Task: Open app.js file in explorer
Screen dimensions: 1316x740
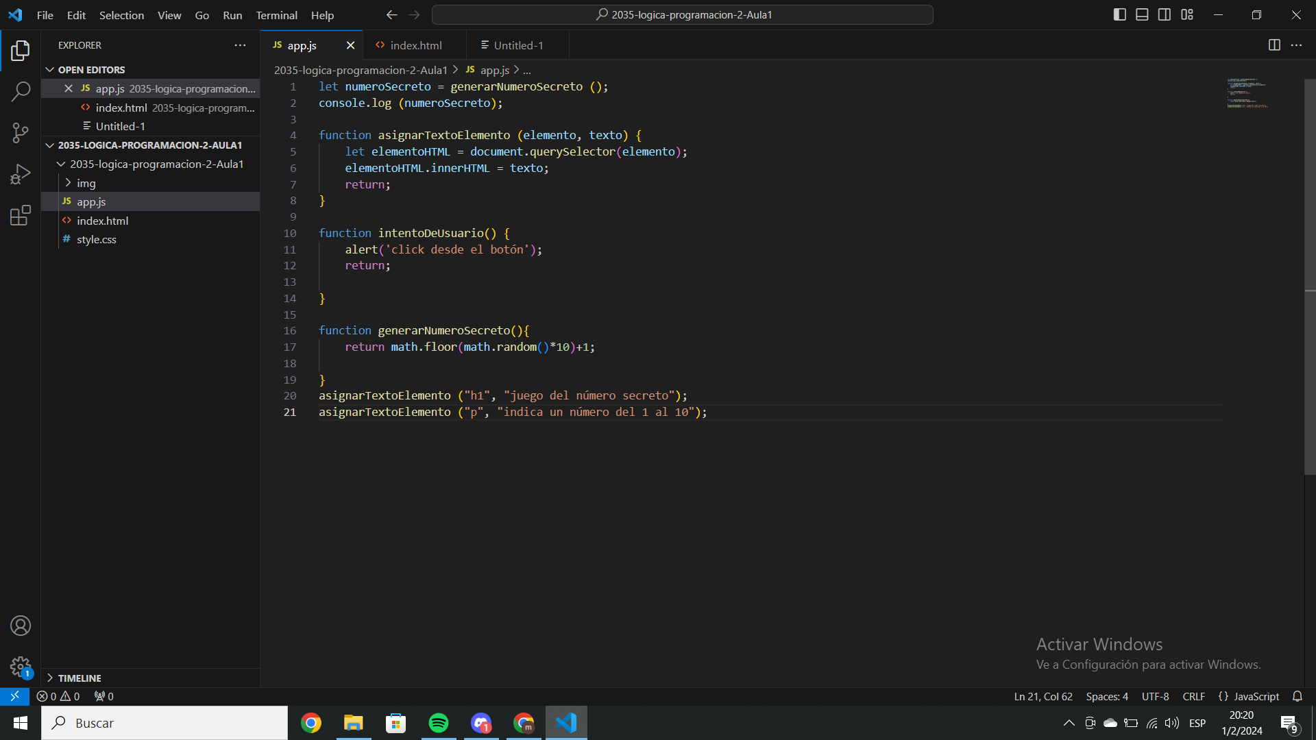Action: [91, 201]
